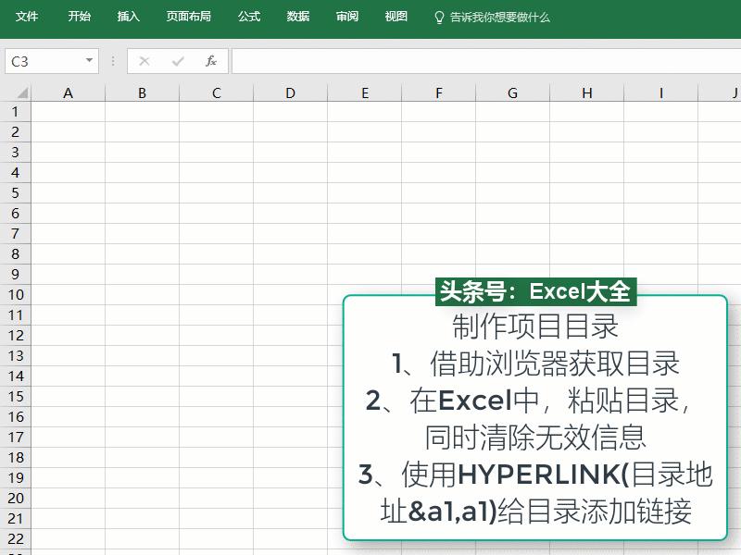Image resolution: width=741 pixels, height=555 pixels.
Task: Open the 文件 menu
Action: [x=27, y=16]
